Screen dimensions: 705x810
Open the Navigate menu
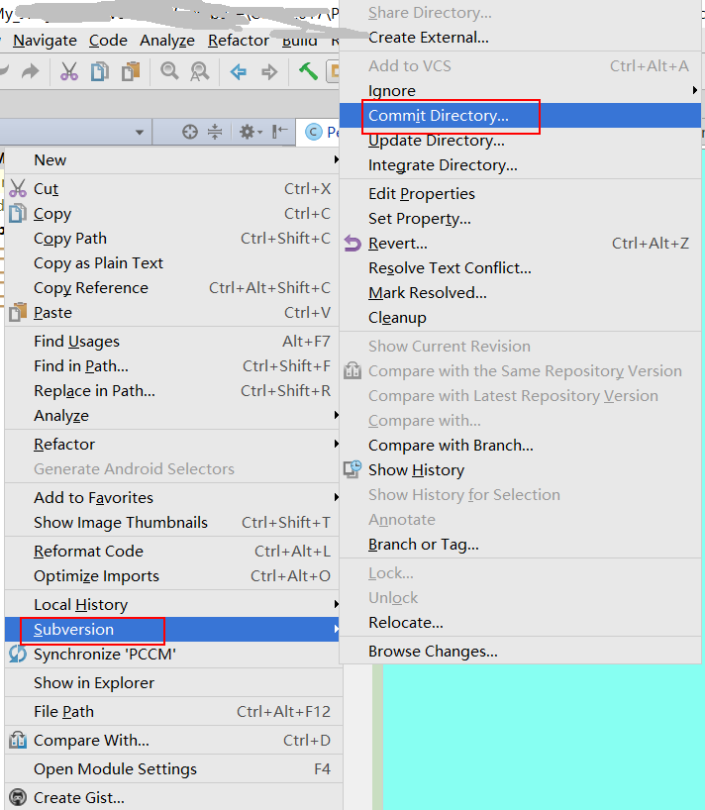pyautogui.click(x=45, y=41)
